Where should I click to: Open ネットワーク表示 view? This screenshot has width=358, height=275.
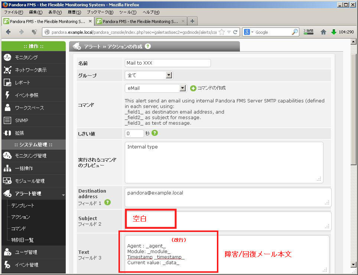pos(33,70)
